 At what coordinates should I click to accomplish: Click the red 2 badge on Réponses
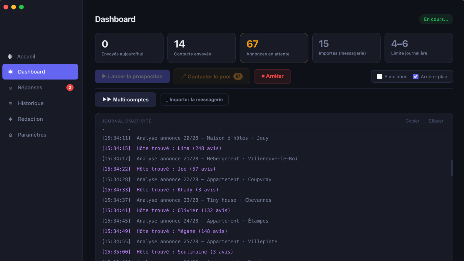[70, 88]
